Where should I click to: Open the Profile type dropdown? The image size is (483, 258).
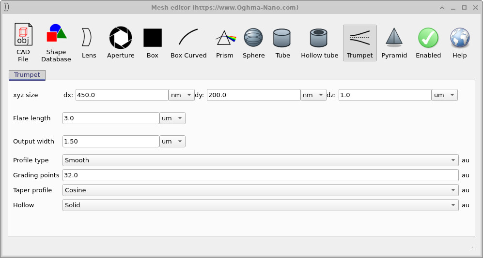point(261,160)
